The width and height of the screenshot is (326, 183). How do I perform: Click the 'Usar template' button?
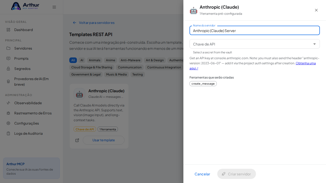pos(104,140)
